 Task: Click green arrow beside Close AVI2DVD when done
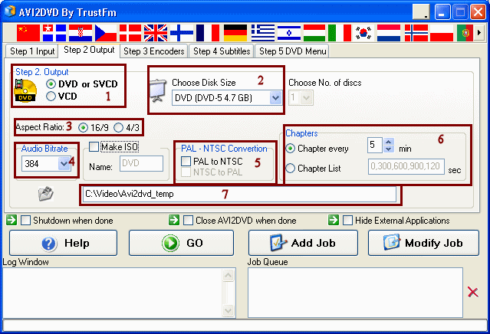tap(174, 220)
